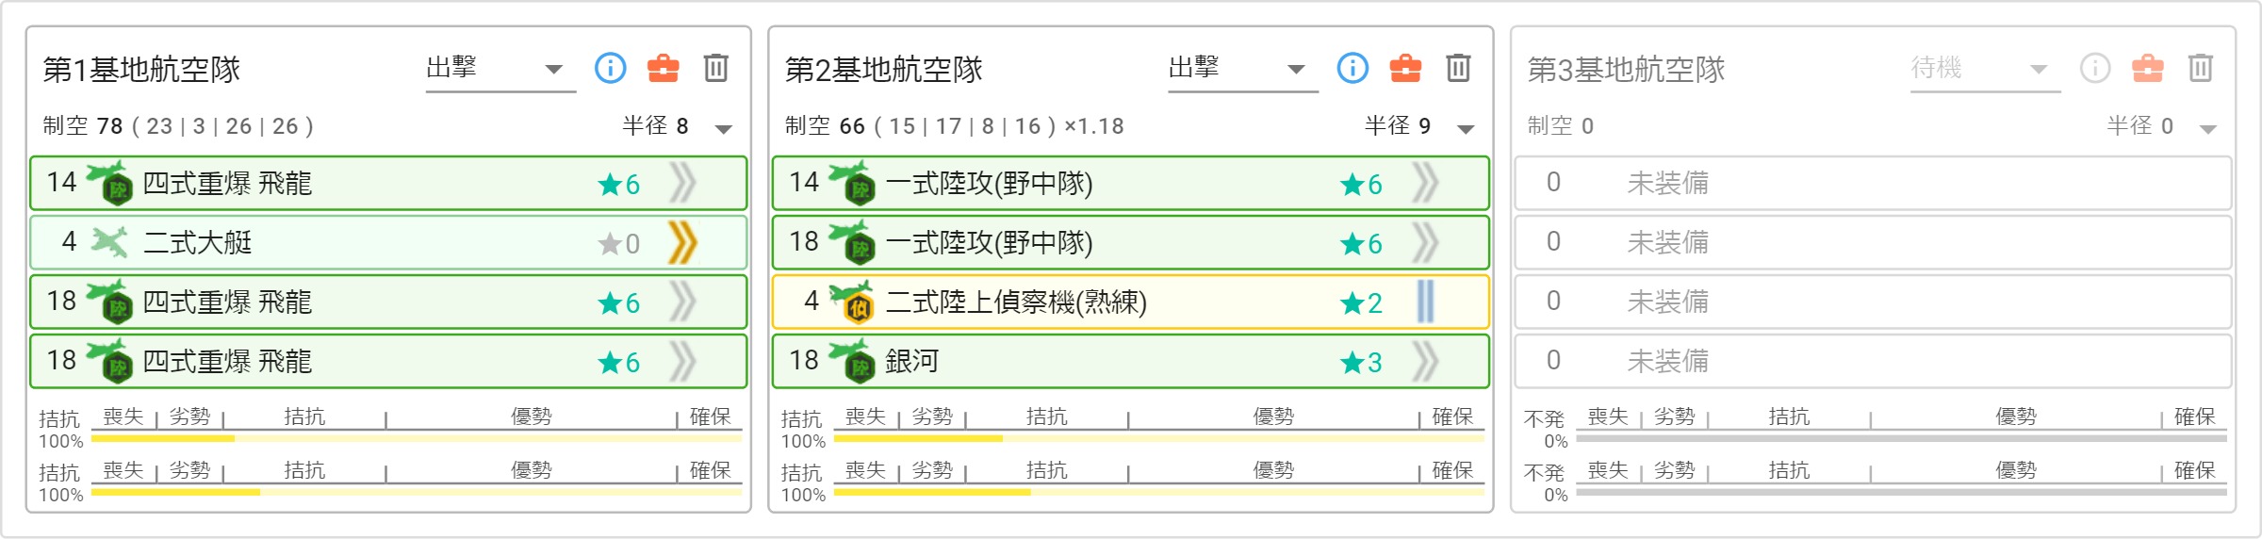2262x539 pixels.
Task: Click the ★6 improvement of first 四式重爆 飛龍
Action: click(619, 184)
